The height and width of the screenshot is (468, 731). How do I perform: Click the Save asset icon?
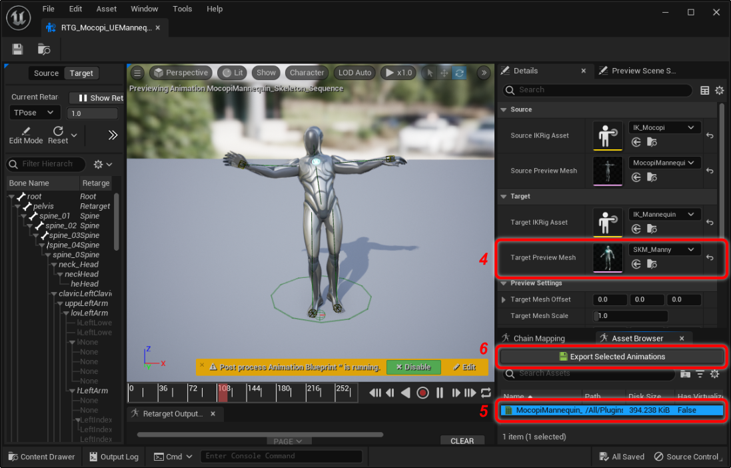(17, 49)
